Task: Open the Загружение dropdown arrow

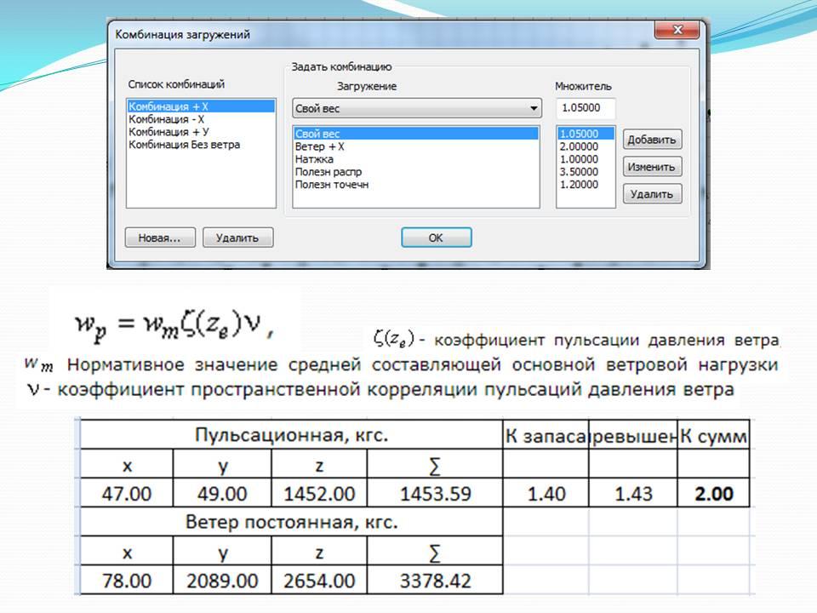Action: 534,109
